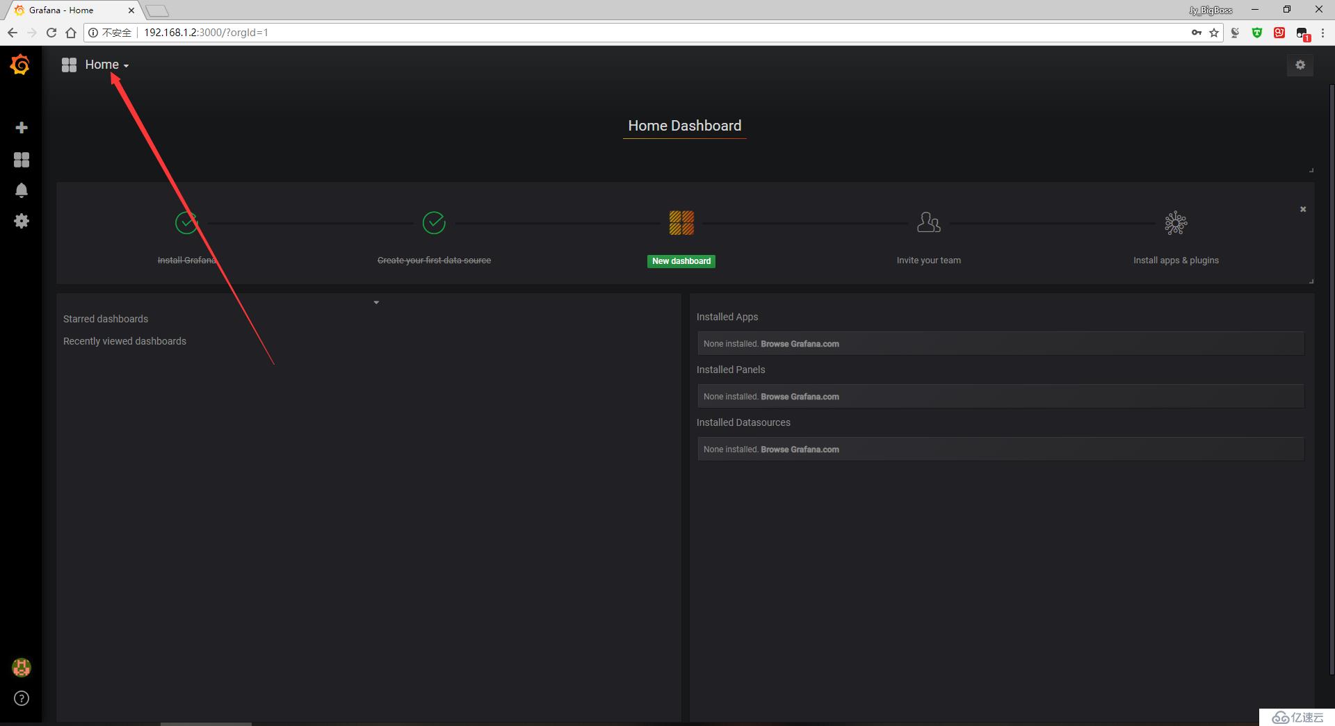The height and width of the screenshot is (726, 1335).
Task: Expand the Home dashboard picker dropdown
Action: point(107,65)
